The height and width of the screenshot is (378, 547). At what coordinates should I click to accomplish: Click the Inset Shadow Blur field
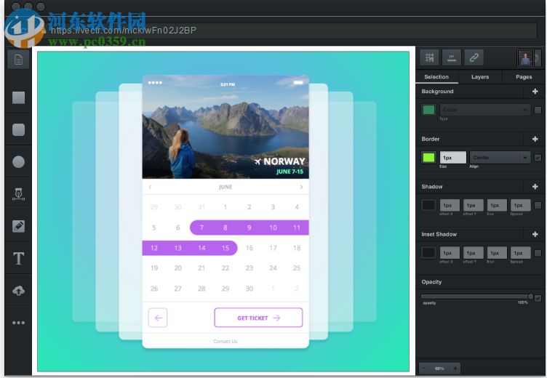(x=497, y=253)
